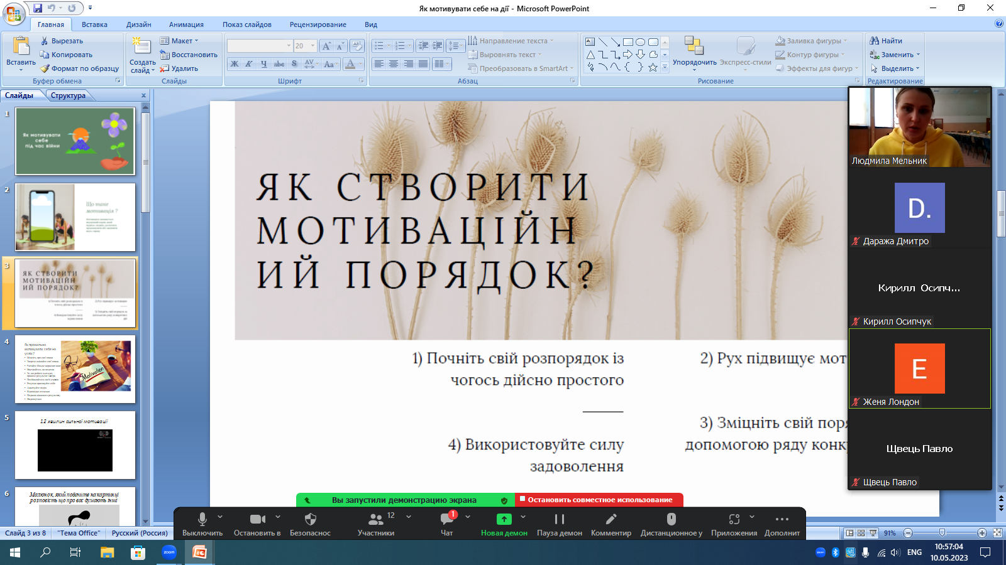The height and width of the screenshot is (565, 1006).
Task: Open Zoom Apps (Приложения)
Action: [734, 524]
